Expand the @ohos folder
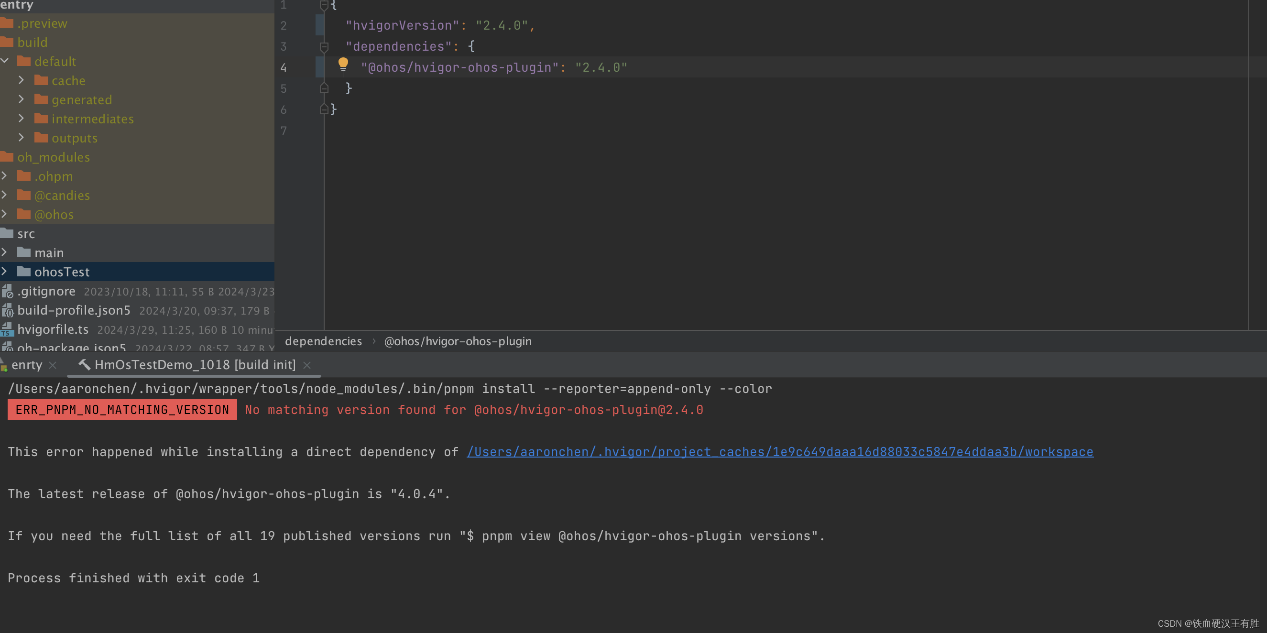 click(4, 214)
